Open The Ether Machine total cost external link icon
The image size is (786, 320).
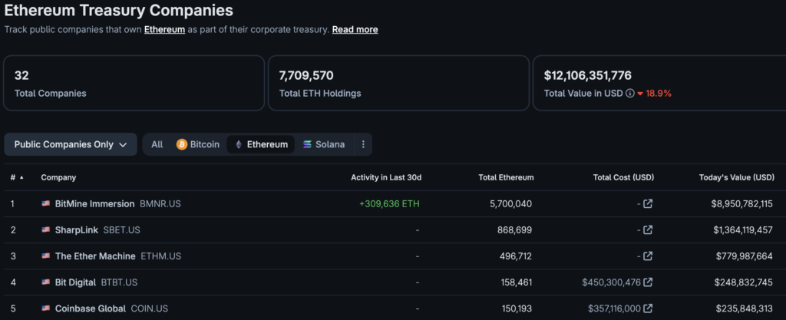(648, 256)
